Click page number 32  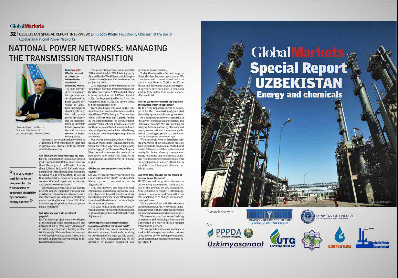click(13, 34)
